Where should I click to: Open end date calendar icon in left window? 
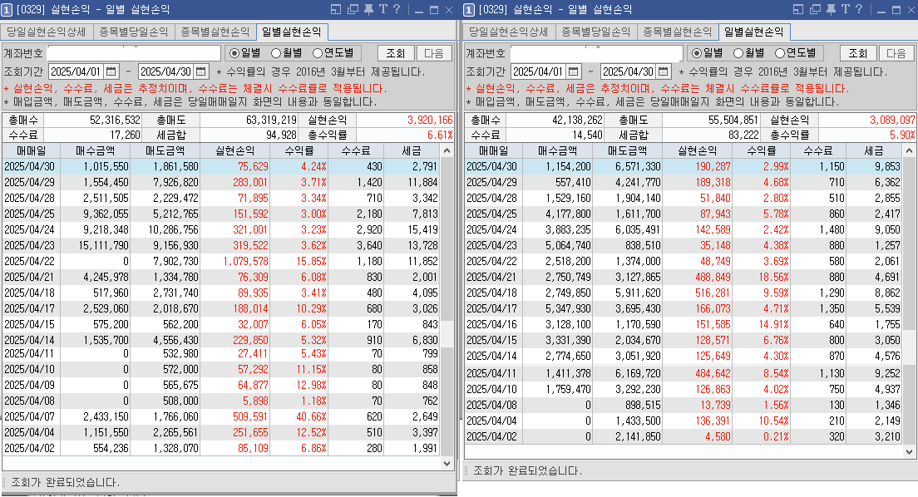tap(201, 71)
